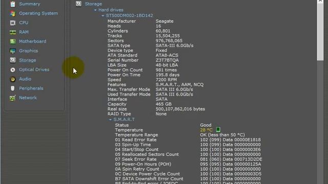This screenshot has width=328, height=184.
Task: Click the 0A Spin Retry Count row
Action: coord(188,169)
